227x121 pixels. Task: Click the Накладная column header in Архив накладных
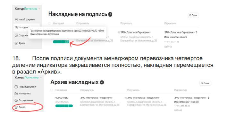point(61,90)
